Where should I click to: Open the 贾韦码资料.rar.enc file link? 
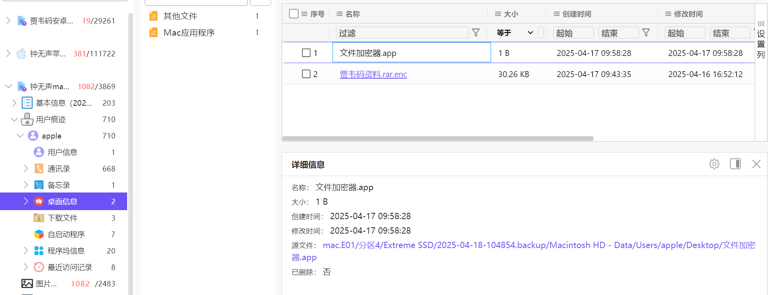tap(373, 74)
